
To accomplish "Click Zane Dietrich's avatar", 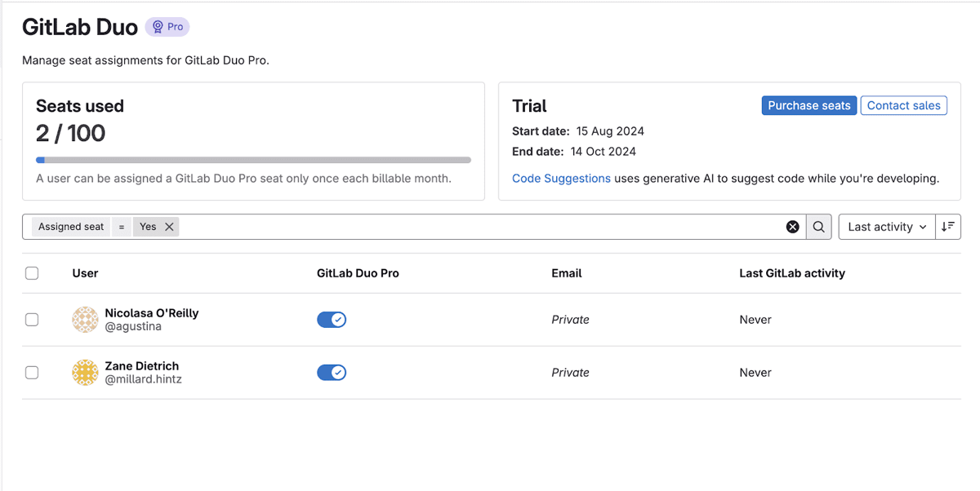I will pos(85,373).
